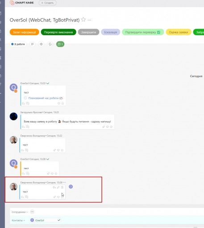Like the OverSol 13:28 message with heart
Screen dimensions: 204x228
click(52, 173)
